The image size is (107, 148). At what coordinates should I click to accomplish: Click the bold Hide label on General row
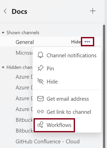(x=76, y=42)
